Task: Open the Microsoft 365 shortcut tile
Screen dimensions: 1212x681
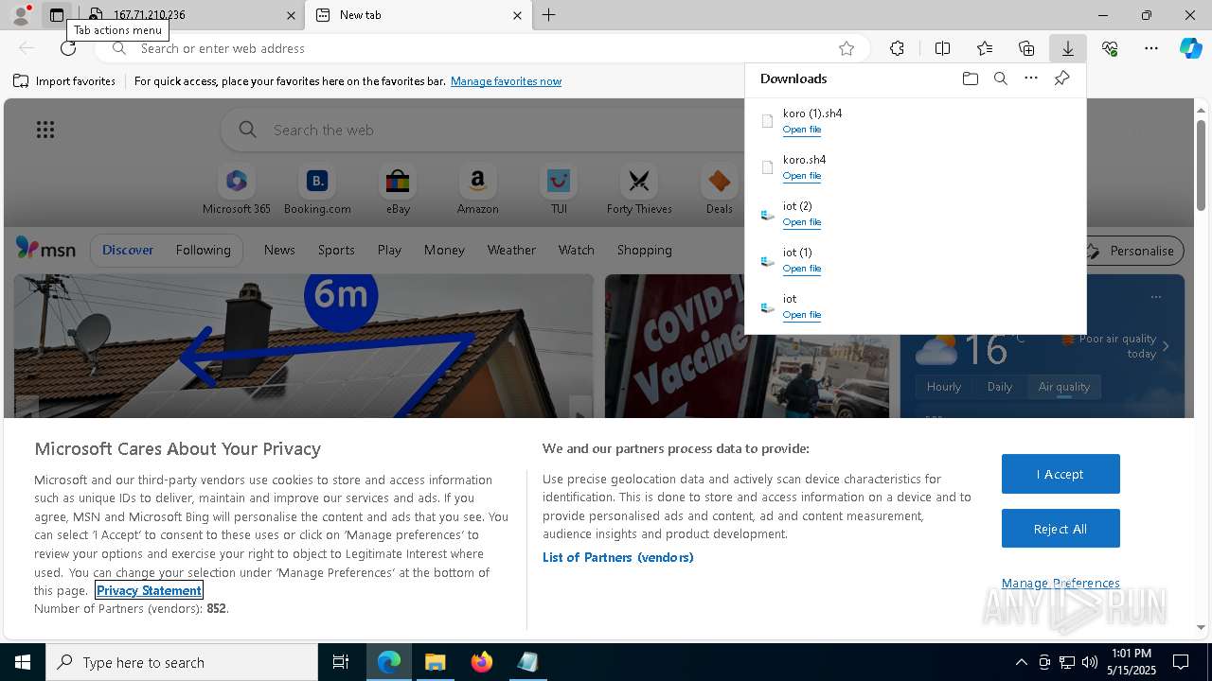Action: point(237,189)
